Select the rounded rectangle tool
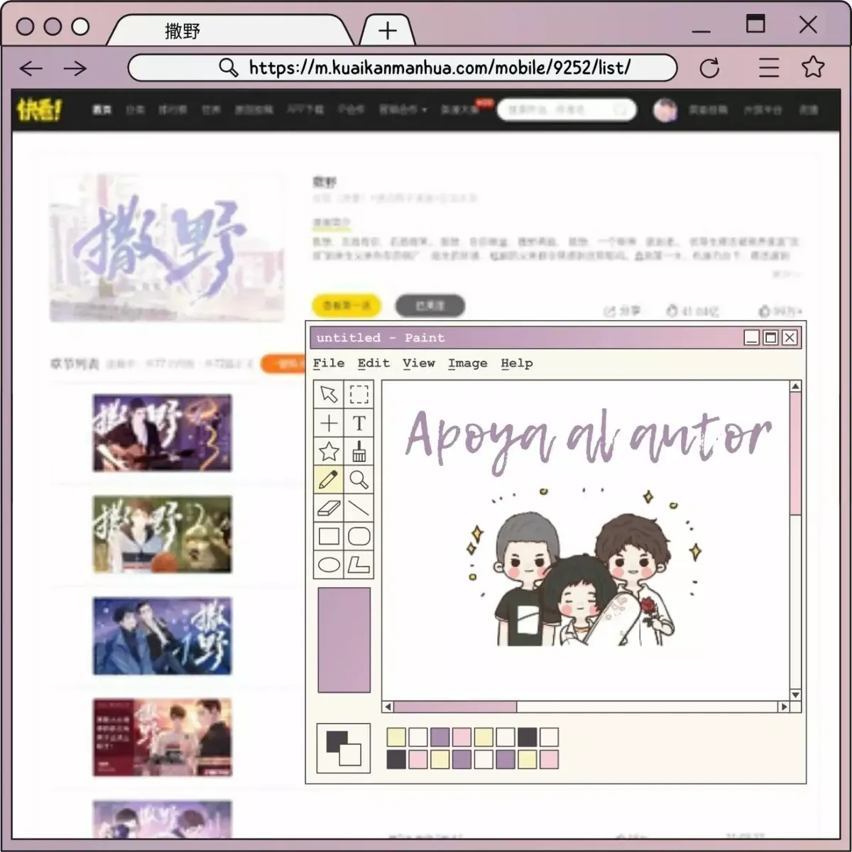 click(359, 537)
